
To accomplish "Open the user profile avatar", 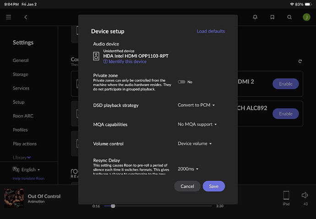I will [306, 17].
